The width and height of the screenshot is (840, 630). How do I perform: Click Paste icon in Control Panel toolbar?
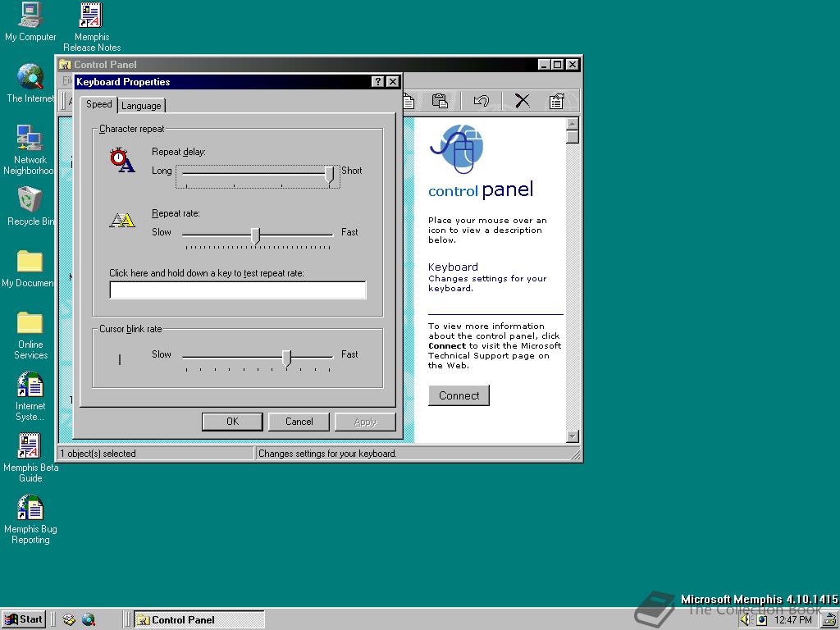[x=440, y=101]
